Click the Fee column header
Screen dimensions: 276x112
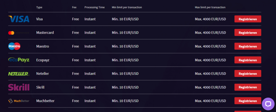point(74,7)
